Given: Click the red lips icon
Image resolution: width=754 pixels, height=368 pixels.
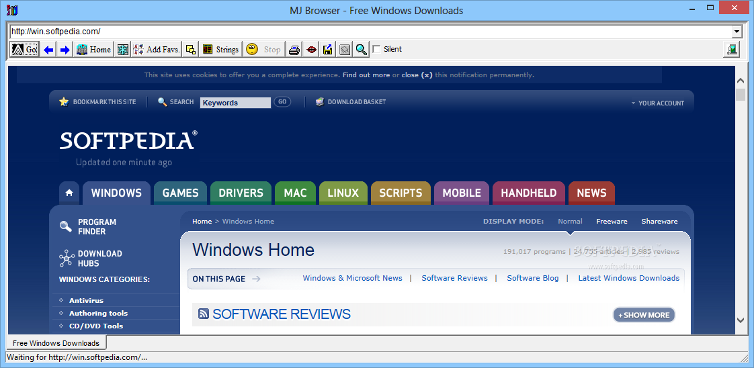Looking at the screenshot, I should 311,50.
